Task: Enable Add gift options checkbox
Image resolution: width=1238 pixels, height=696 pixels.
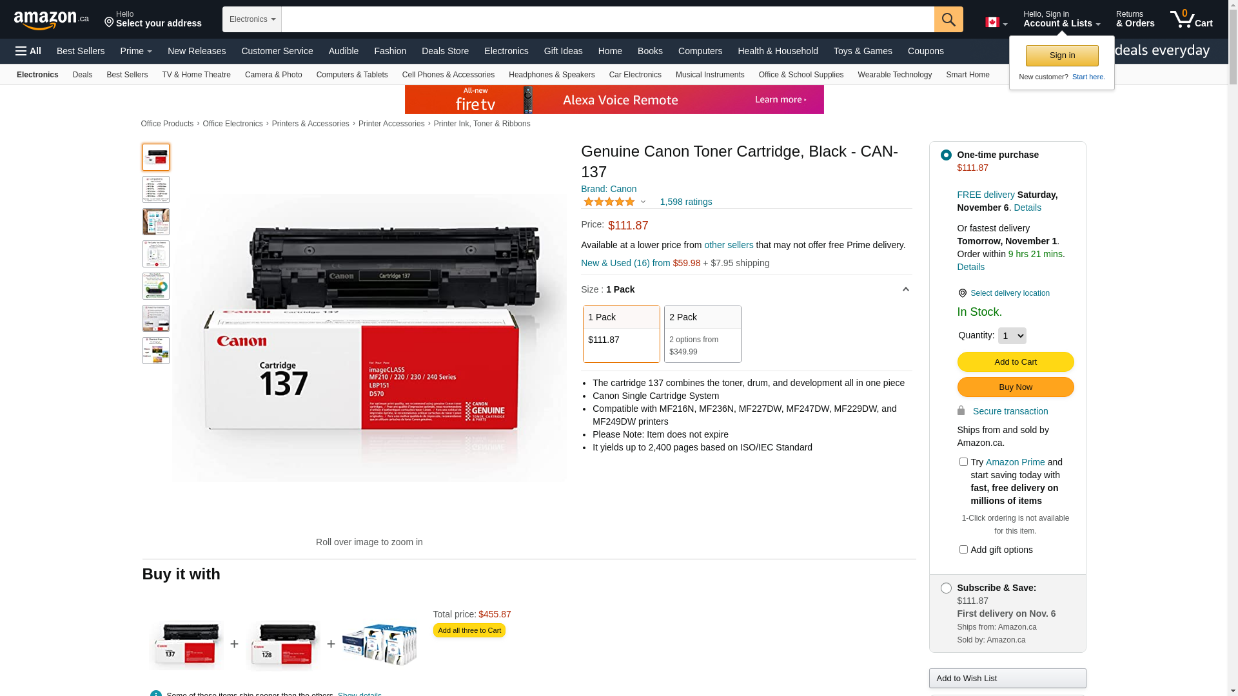Action: pyautogui.click(x=963, y=549)
